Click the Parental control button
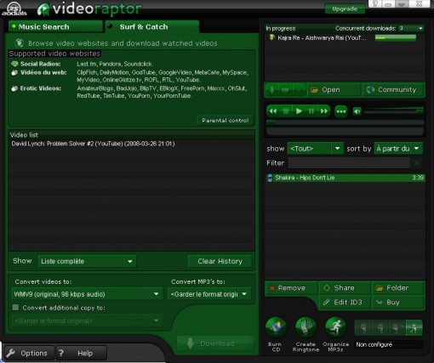This screenshot has width=434, height=363. [226, 121]
